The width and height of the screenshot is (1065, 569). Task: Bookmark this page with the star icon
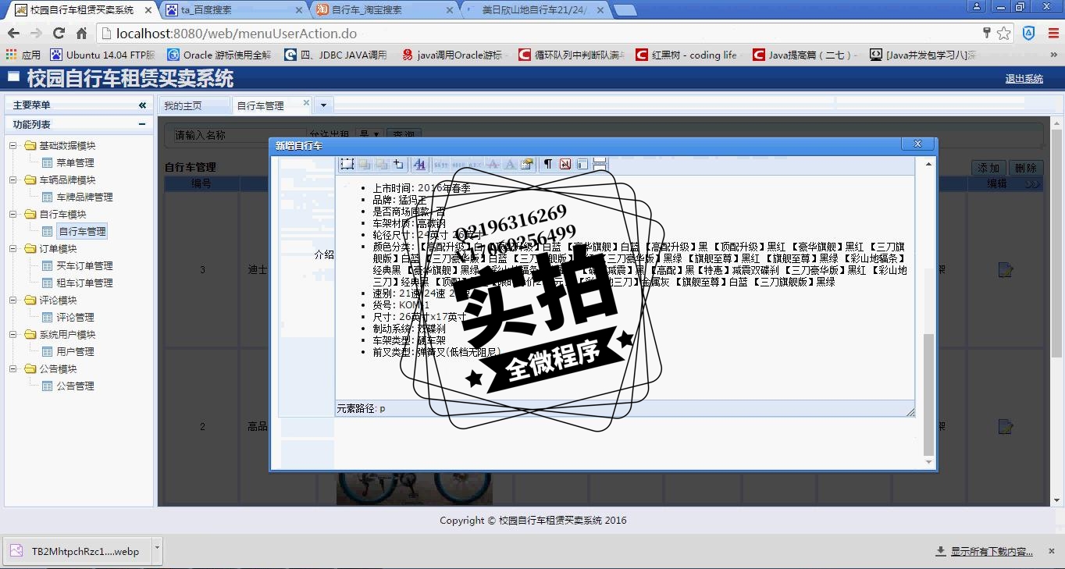[x=1004, y=34]
